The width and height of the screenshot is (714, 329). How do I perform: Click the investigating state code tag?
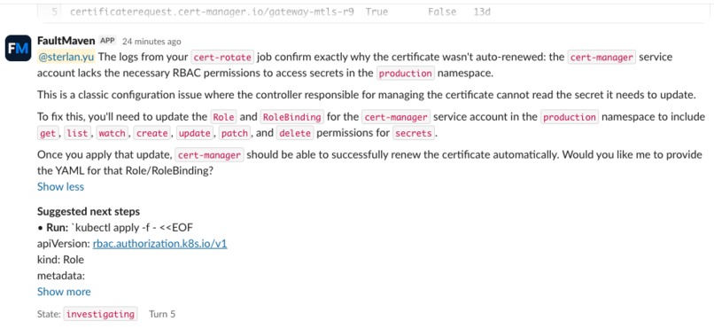[x=100, y=314]
